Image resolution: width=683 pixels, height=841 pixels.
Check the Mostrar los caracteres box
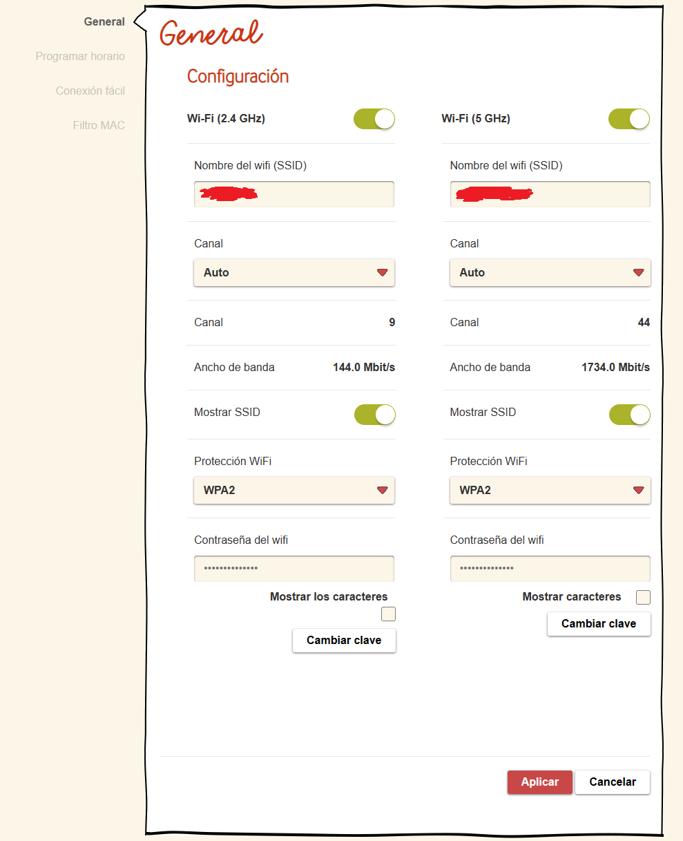coord(389,614)
